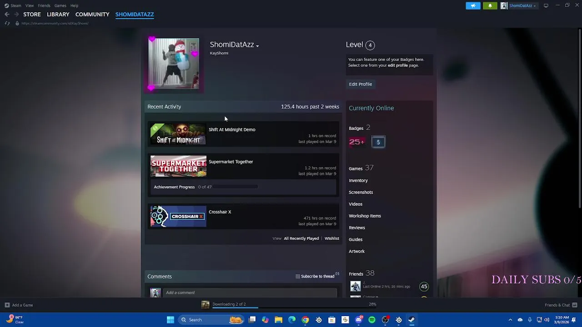
Task: Open the Videos link
Action: (356, 204)
